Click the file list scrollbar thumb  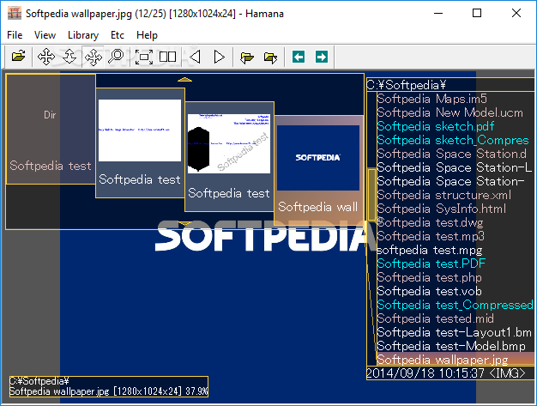tap(371, 195)
